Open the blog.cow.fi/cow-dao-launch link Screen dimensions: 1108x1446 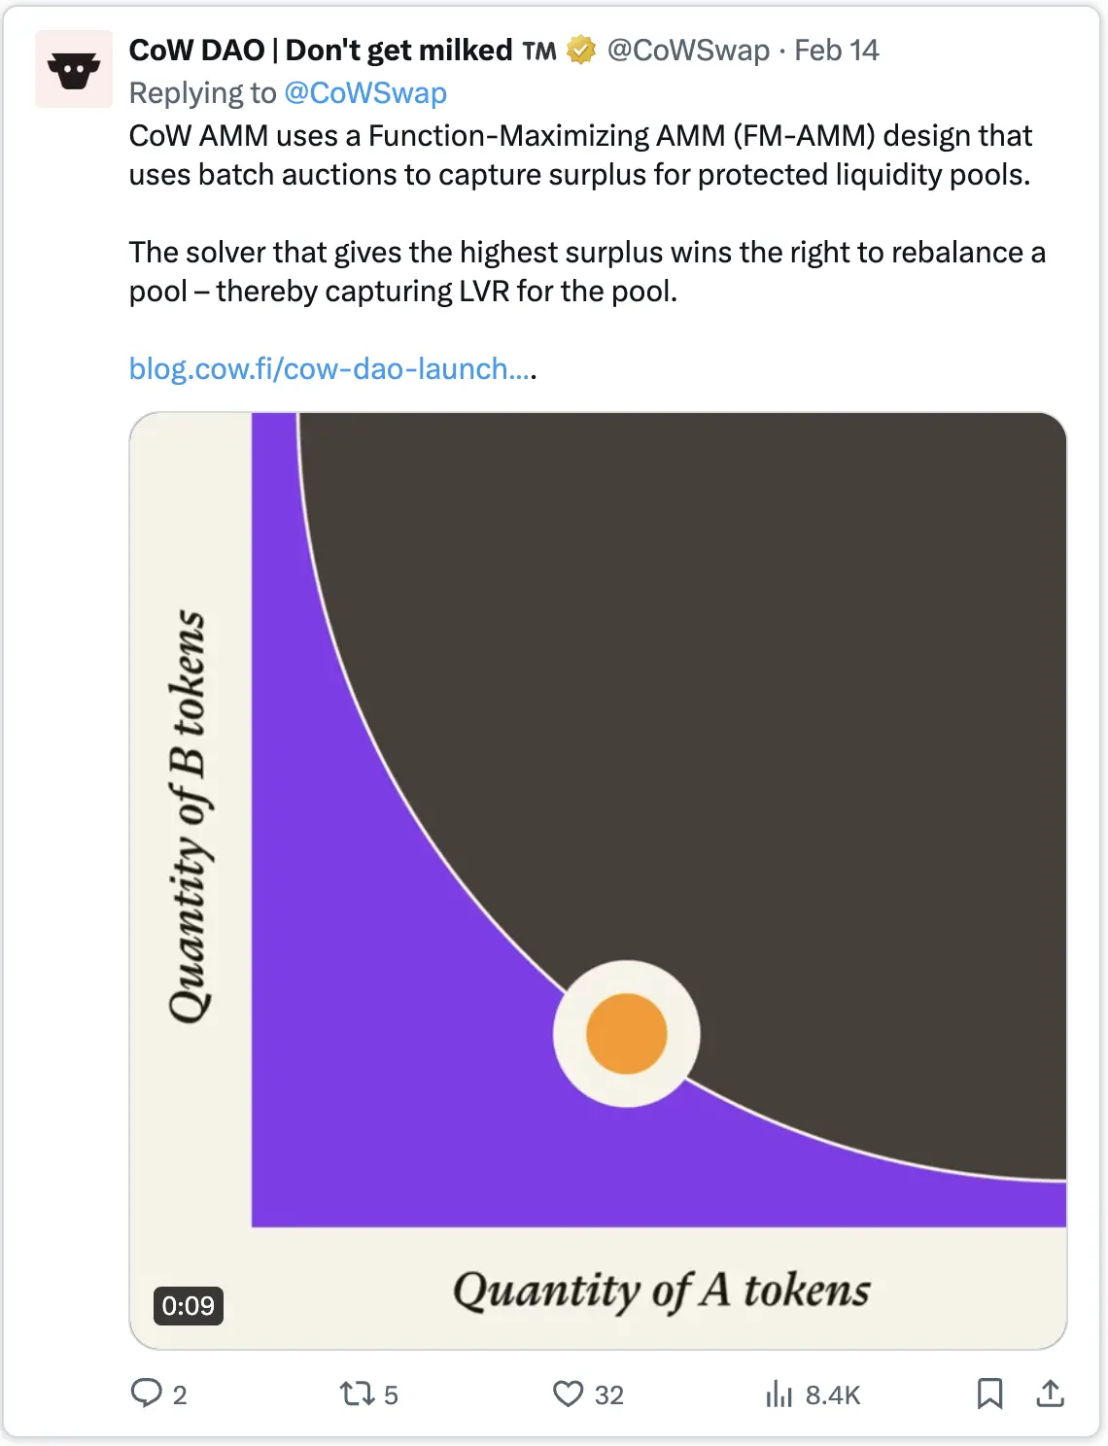tap(331, 368)
